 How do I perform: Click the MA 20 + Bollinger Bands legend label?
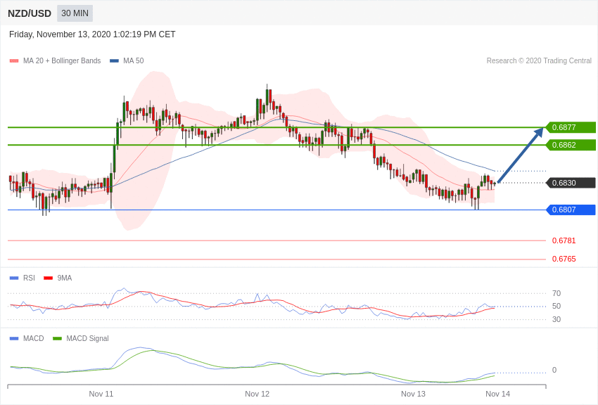point(62,60)
